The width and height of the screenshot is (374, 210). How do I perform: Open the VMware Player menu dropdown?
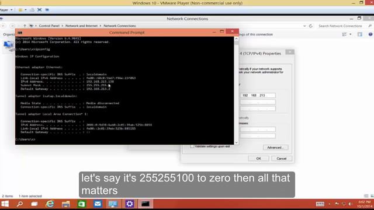(6, 10)
